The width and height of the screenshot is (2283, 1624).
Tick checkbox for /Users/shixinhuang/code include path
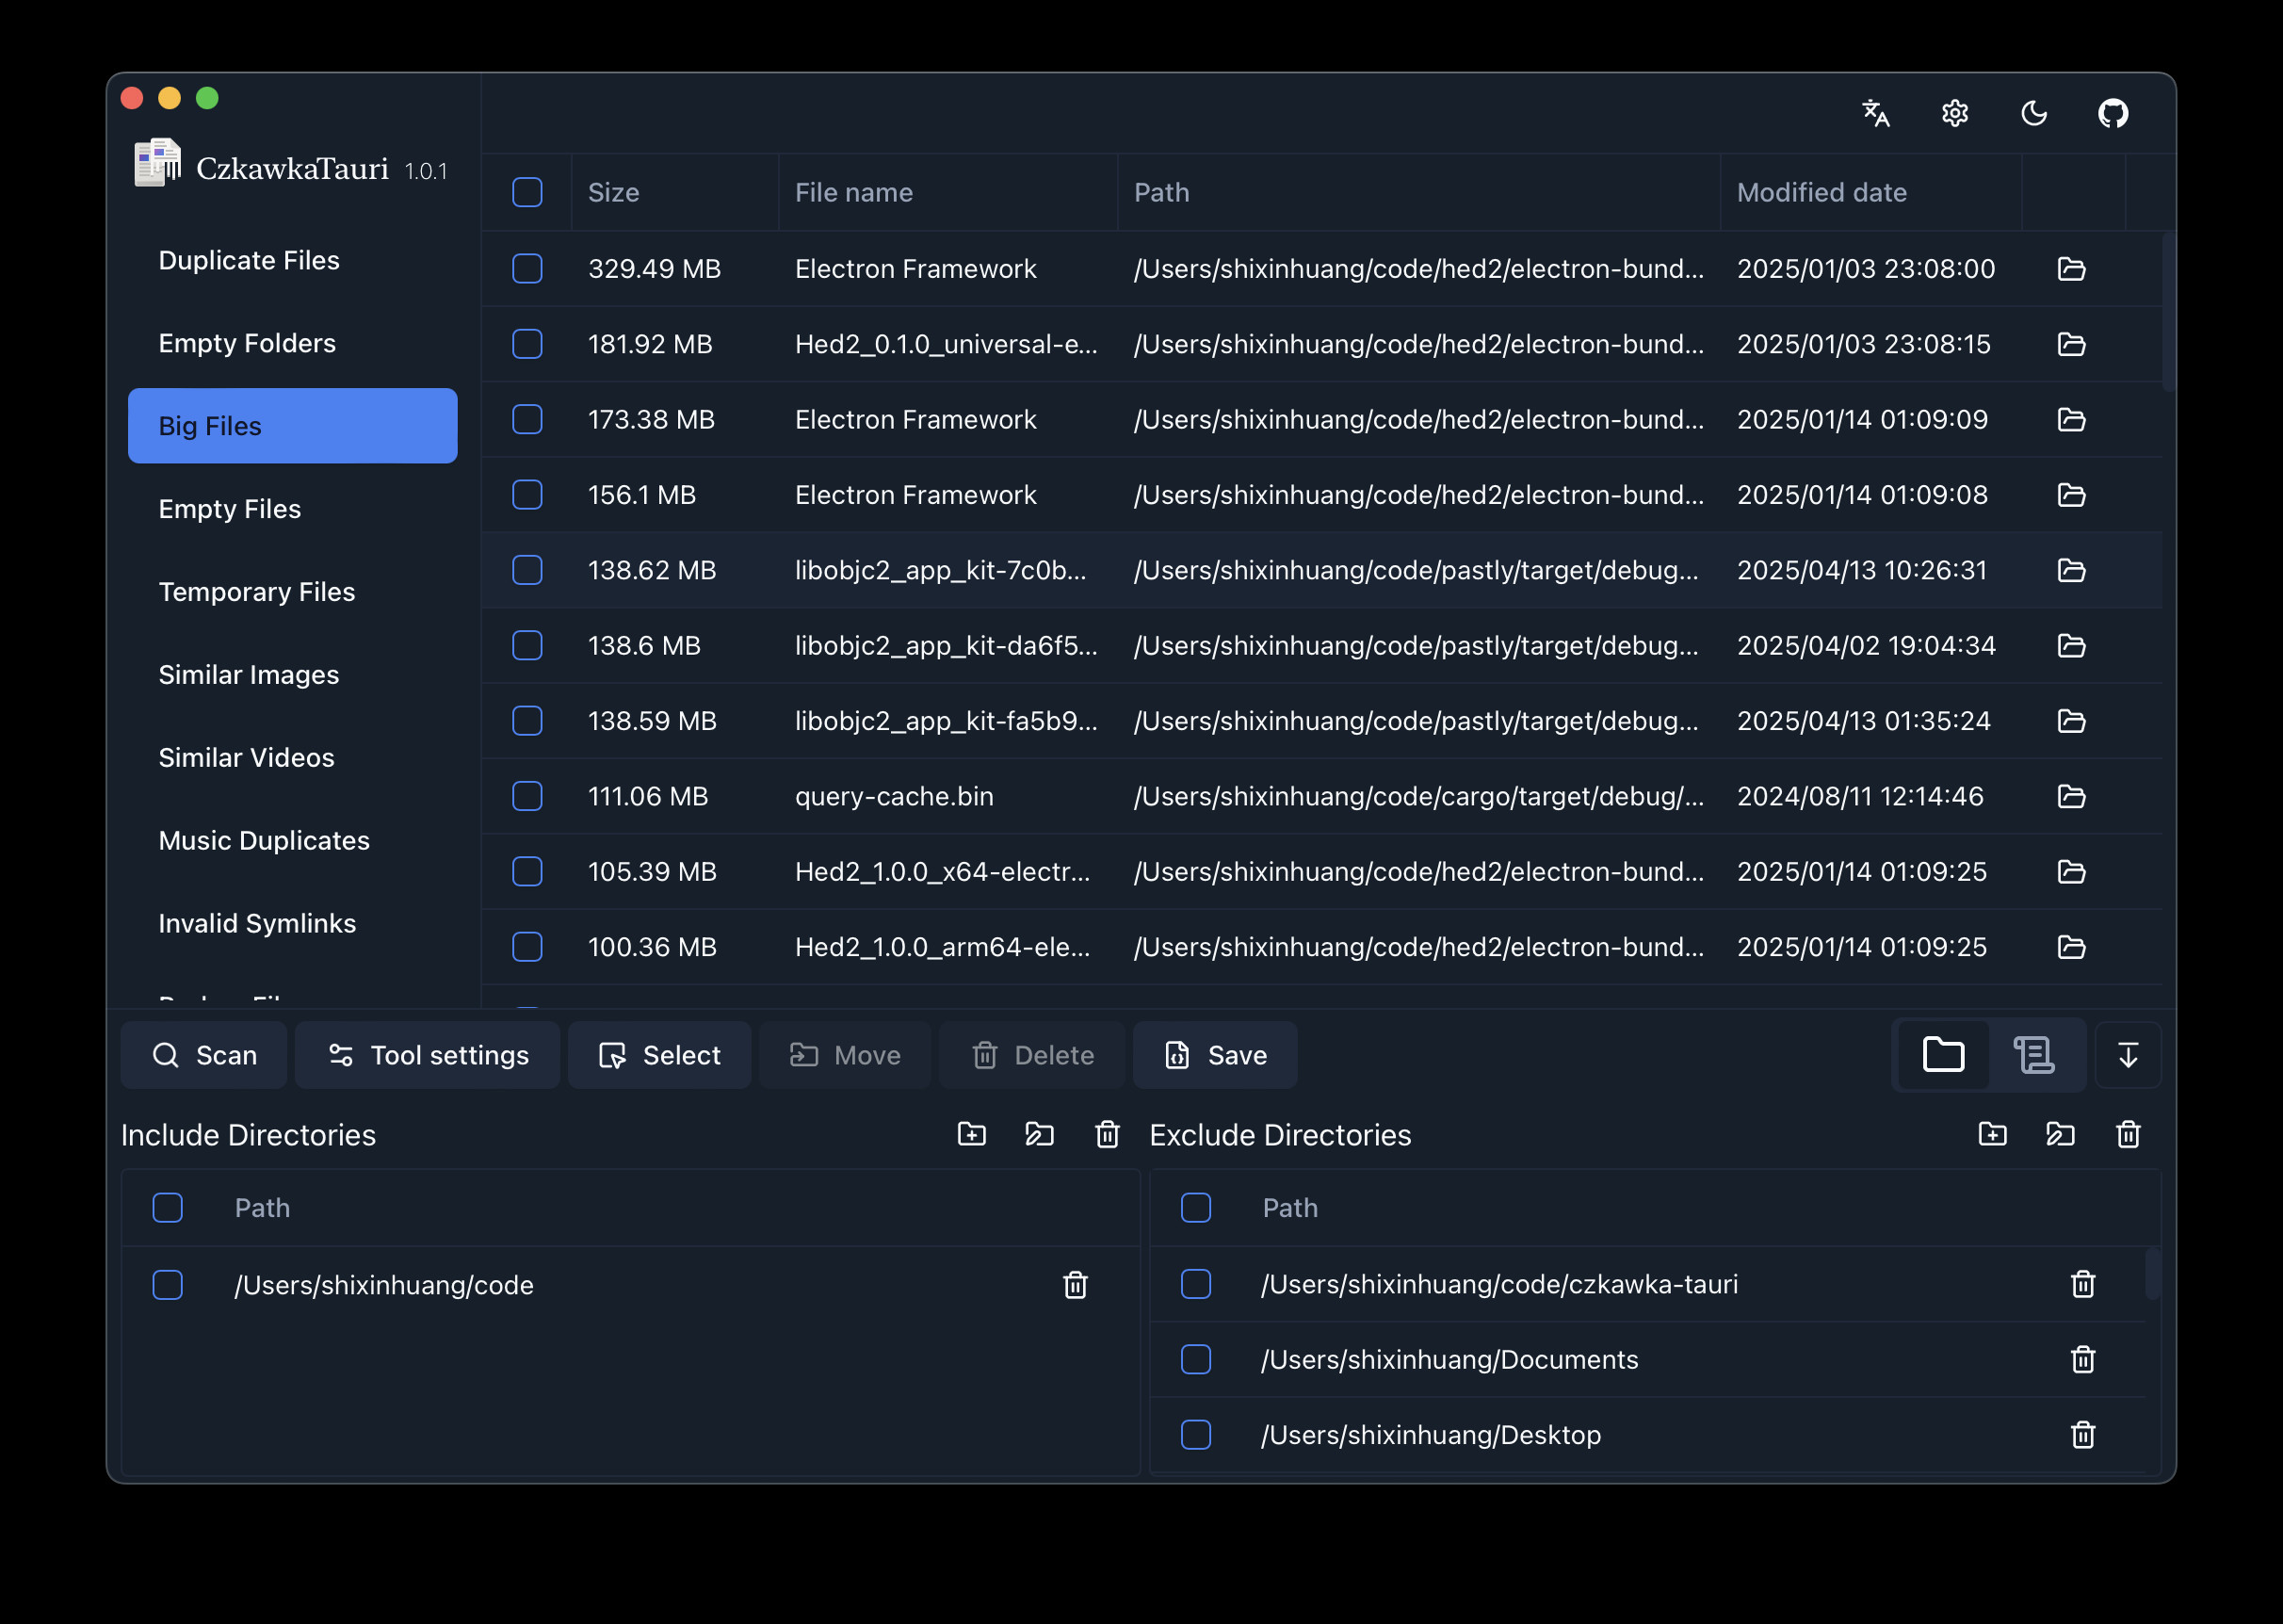(x=168, y=1285)
